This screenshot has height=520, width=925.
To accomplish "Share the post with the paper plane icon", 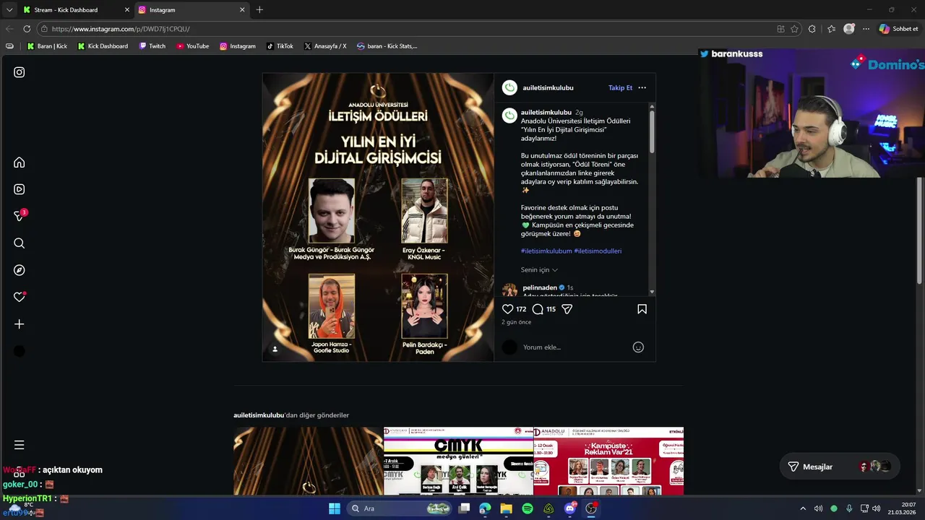I will (x=567, y=309).
